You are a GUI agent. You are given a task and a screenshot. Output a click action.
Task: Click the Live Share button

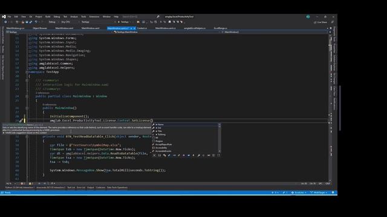coord(320,22)
